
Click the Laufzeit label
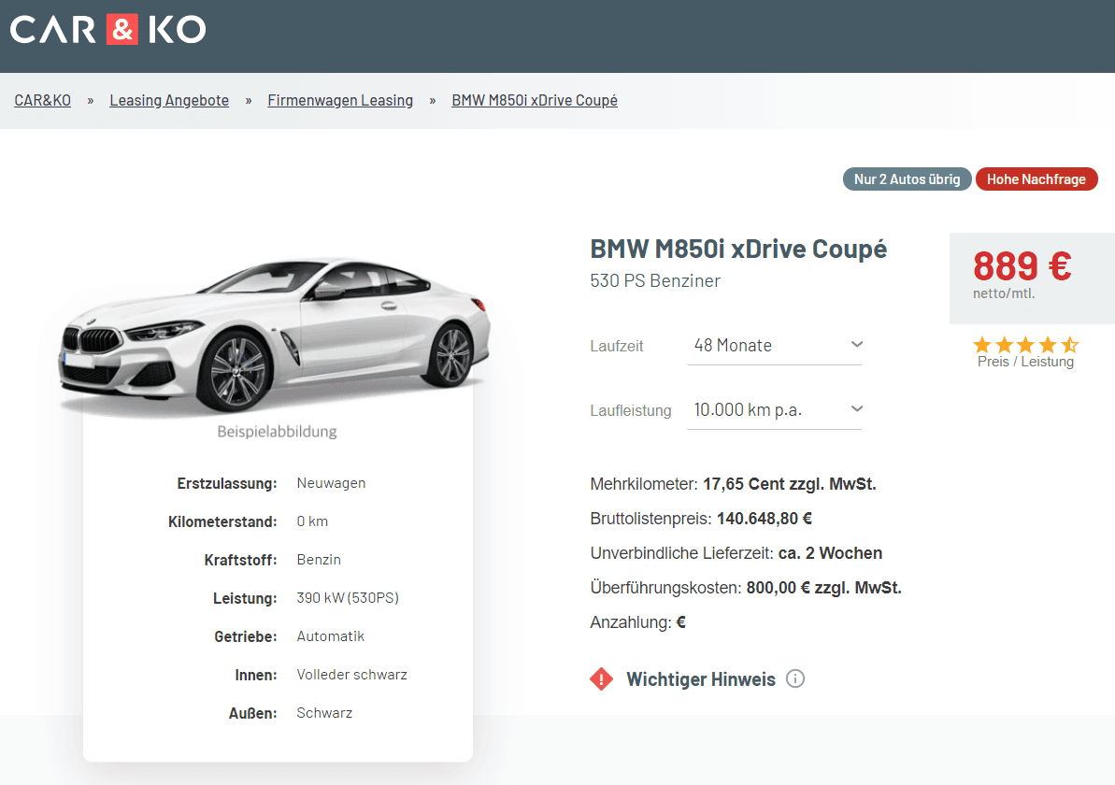[617, 347]
